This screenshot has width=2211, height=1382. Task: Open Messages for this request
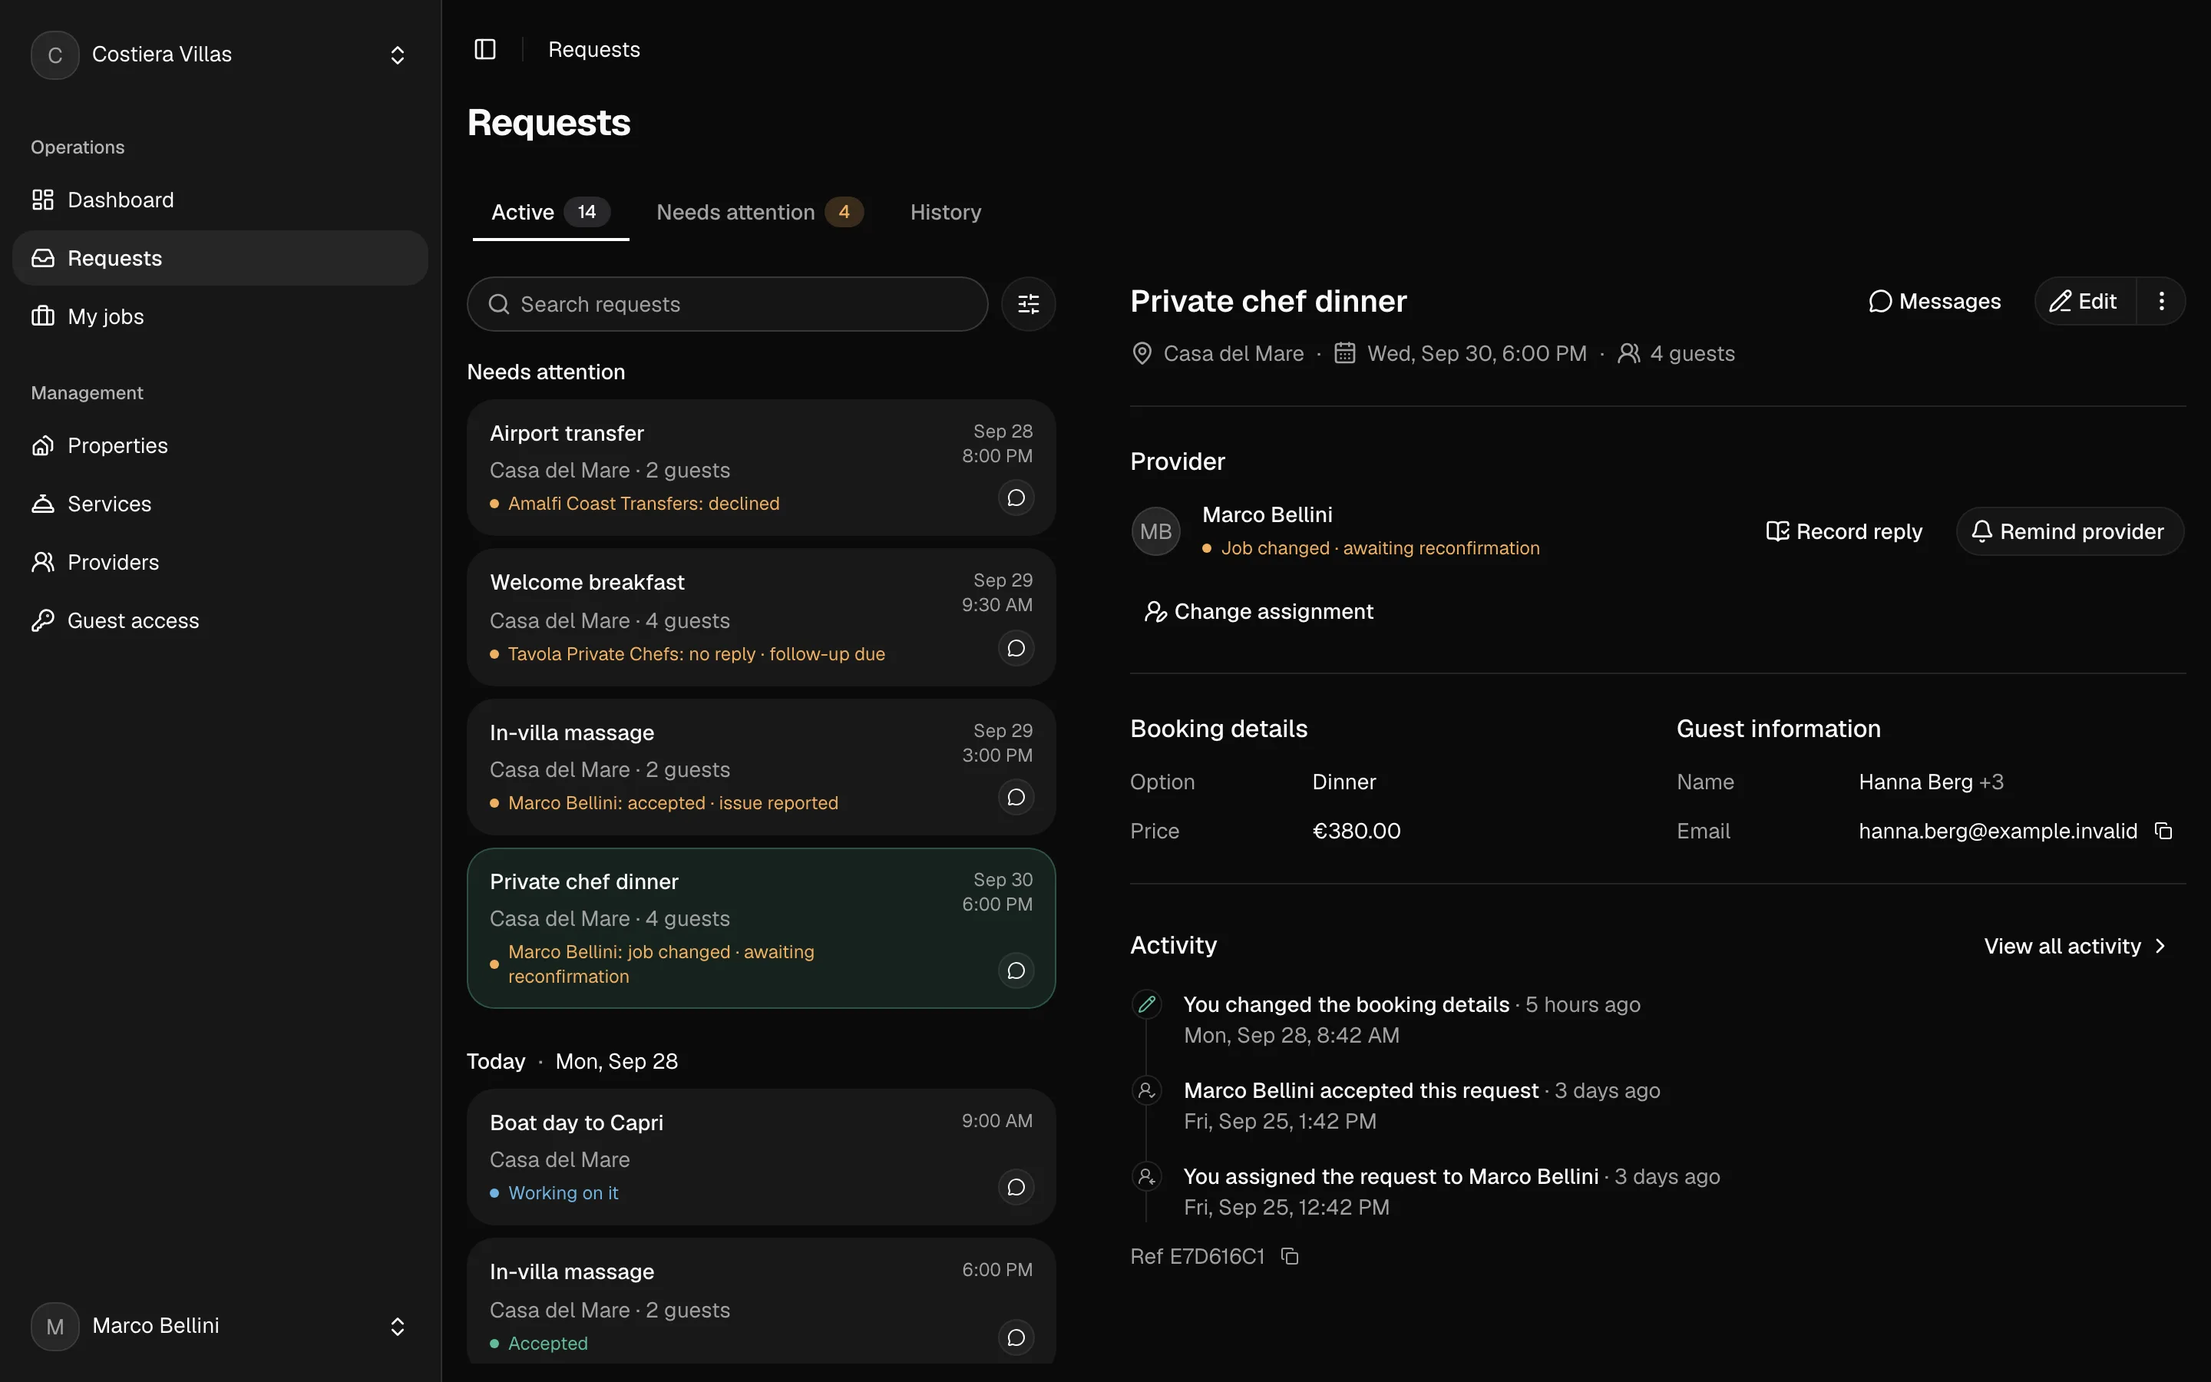pyautogui.click(x=1934, y=302)
